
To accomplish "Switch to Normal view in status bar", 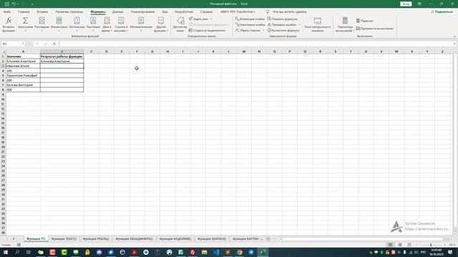I will coord(390,245).
